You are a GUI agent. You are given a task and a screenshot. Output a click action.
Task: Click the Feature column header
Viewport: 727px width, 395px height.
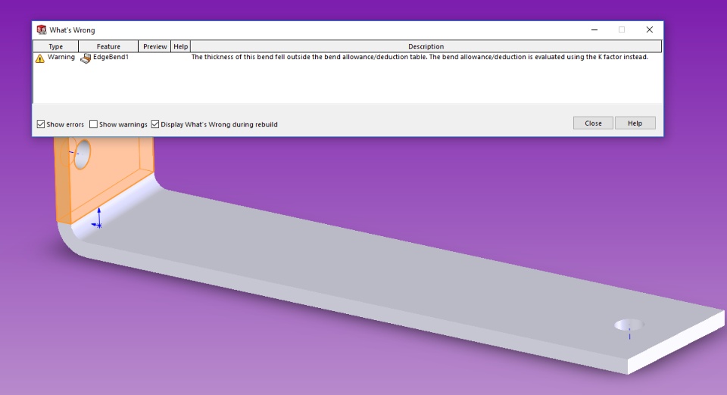[x=108, y=46]
